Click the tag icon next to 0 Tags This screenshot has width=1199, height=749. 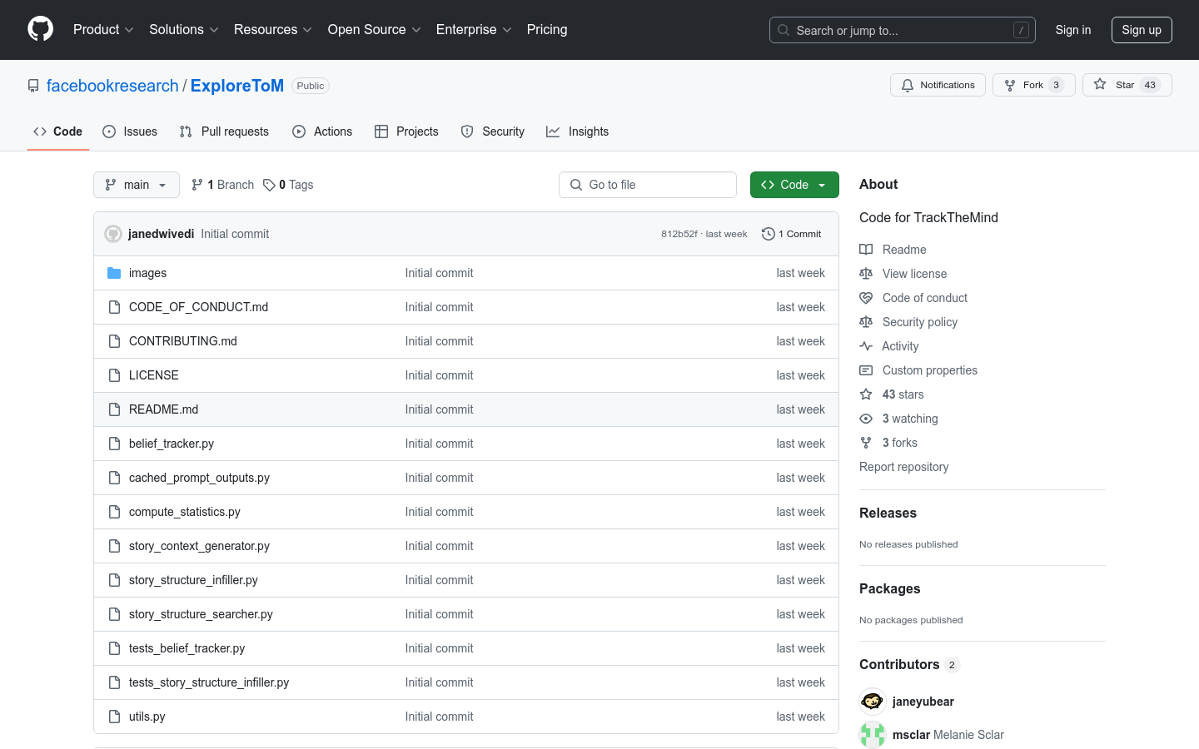pyautogui.click(x=269, y=185)
